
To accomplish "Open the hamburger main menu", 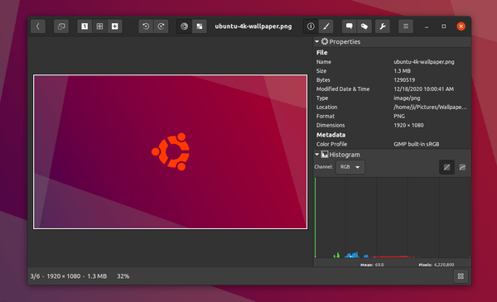I will tap(406, 26).
